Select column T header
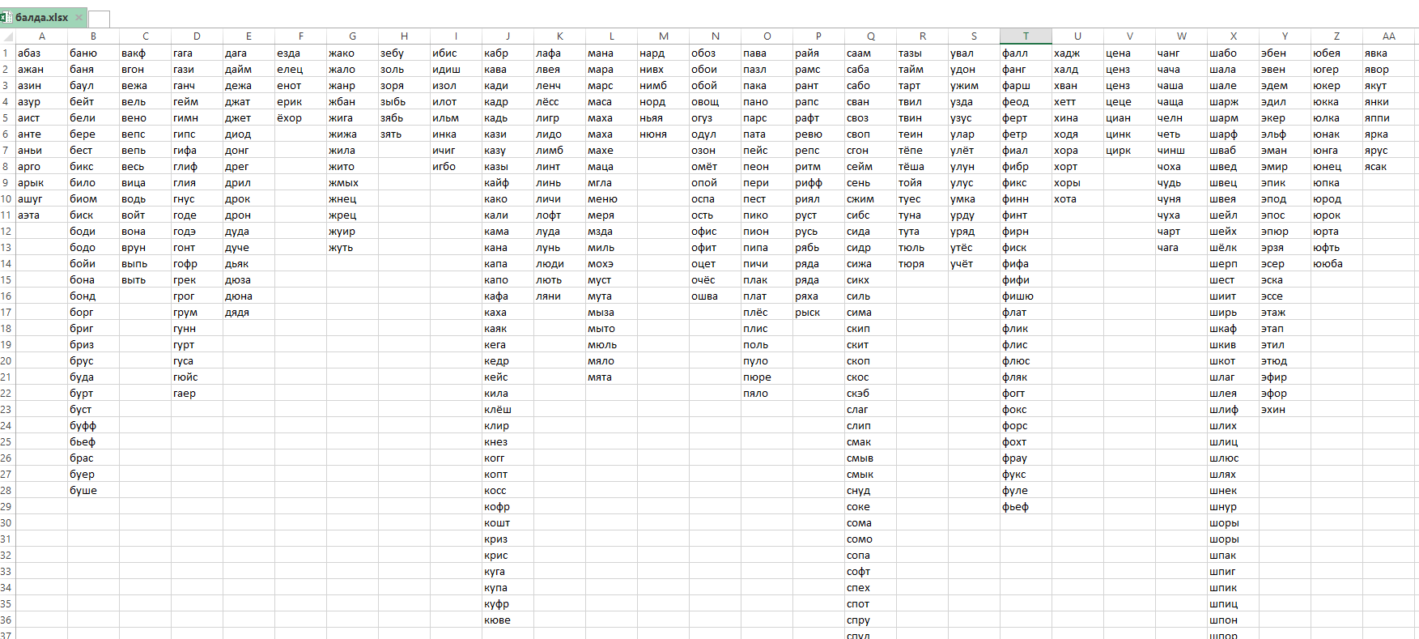The height and width of the screenshot is (639, 1419). point(1026,36)
